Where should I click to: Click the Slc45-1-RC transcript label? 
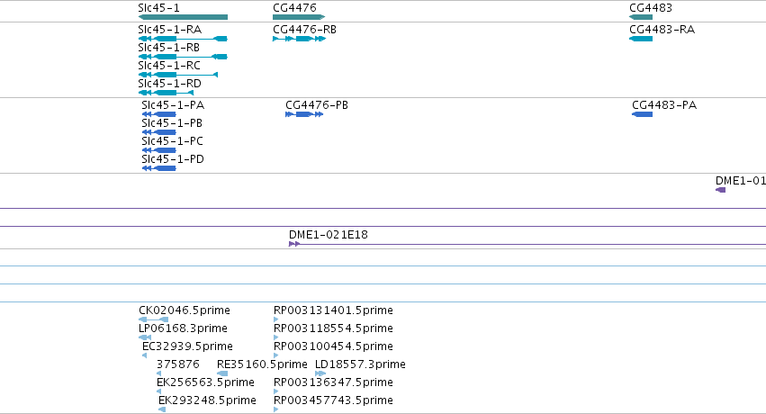169,66
